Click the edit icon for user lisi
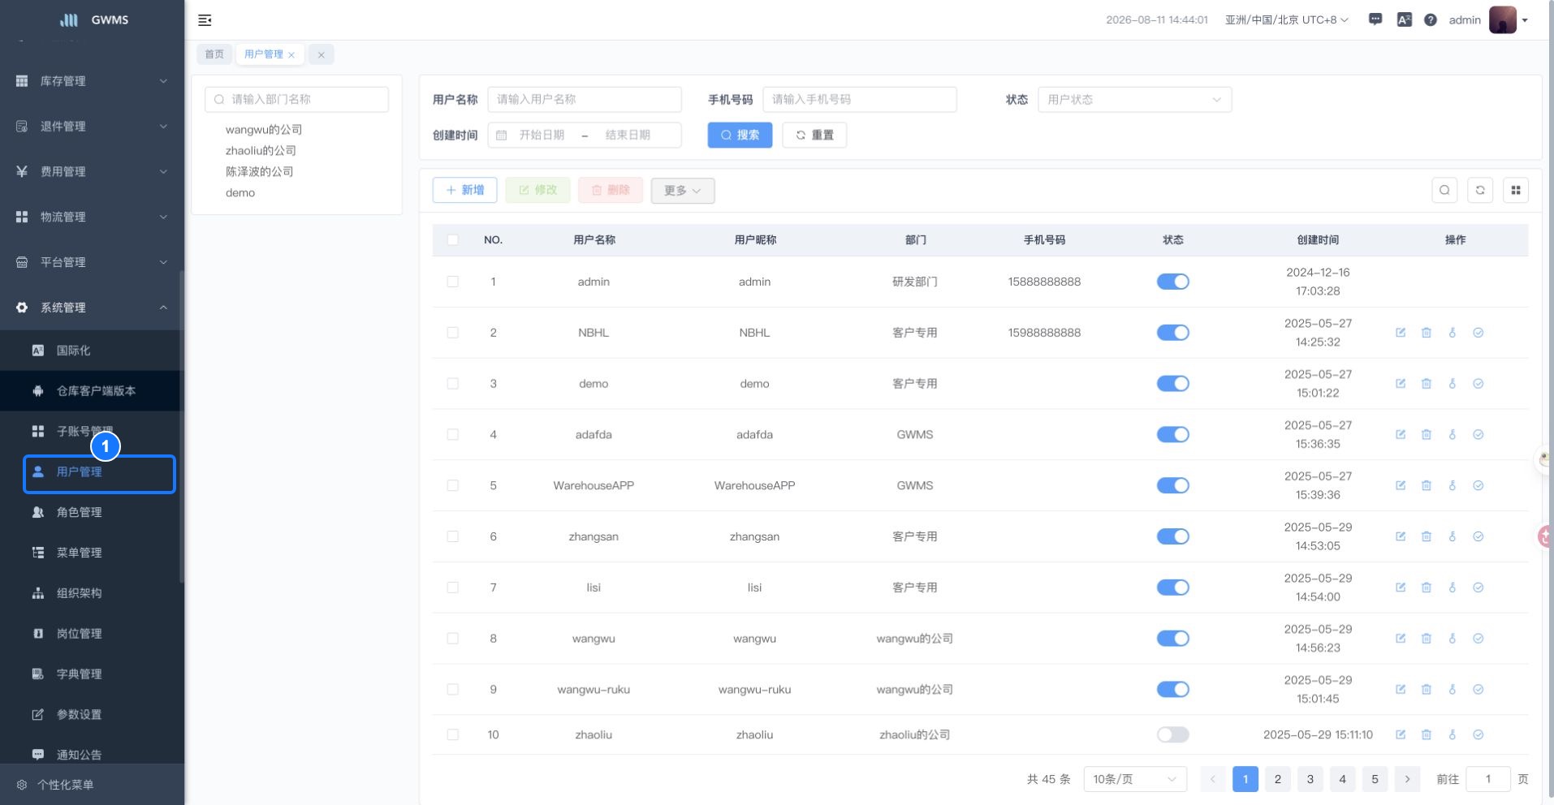The width and height of the screenshot is (1554, 805). (x=1401, y=588)
